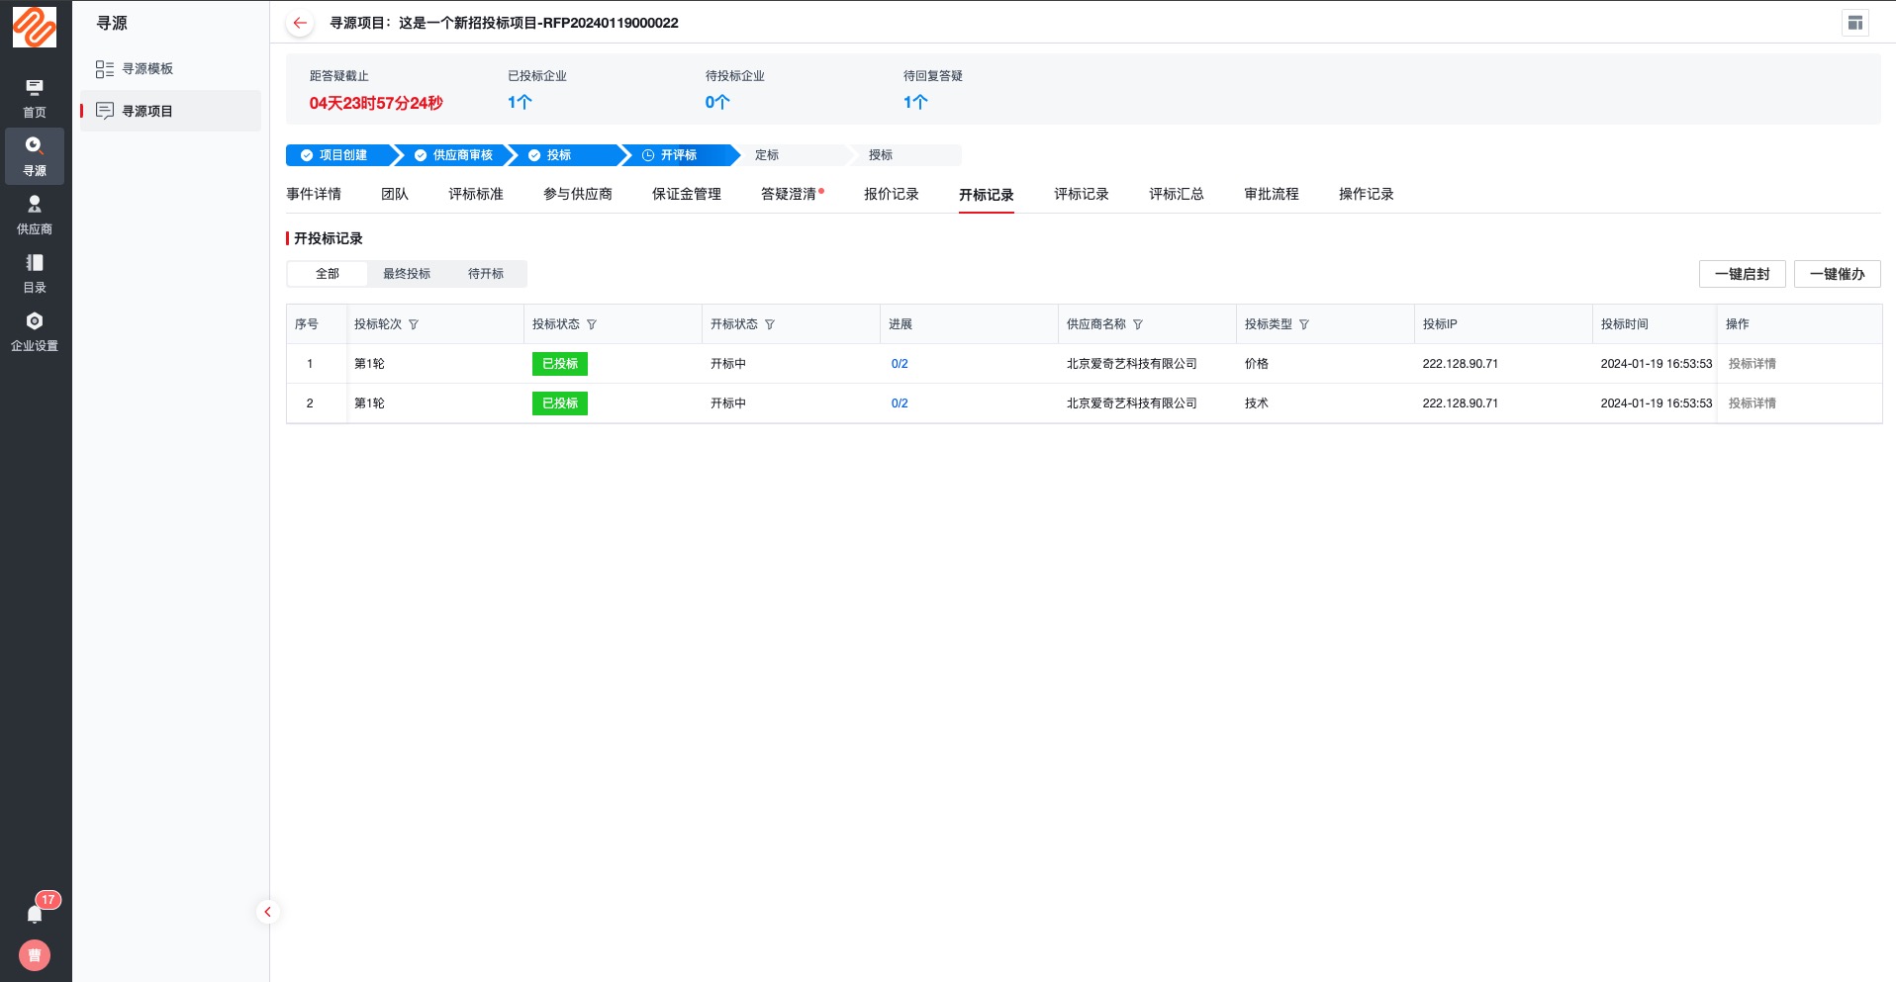Click 已投标 status tag in row 1
Viewport: 1896px width, 982px height.
[x=560, y=364]
